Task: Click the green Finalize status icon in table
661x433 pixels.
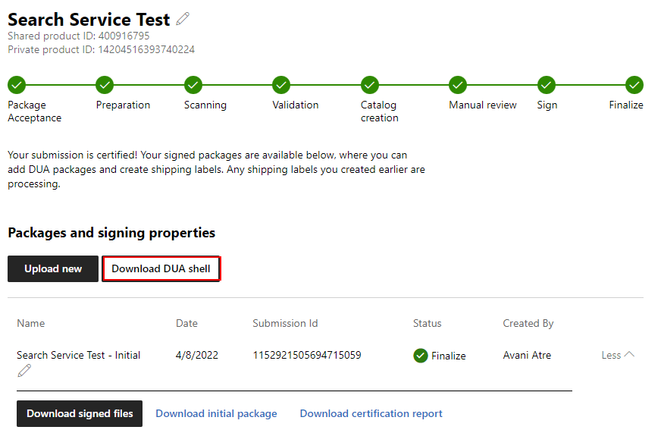Action: pos(421,356)
